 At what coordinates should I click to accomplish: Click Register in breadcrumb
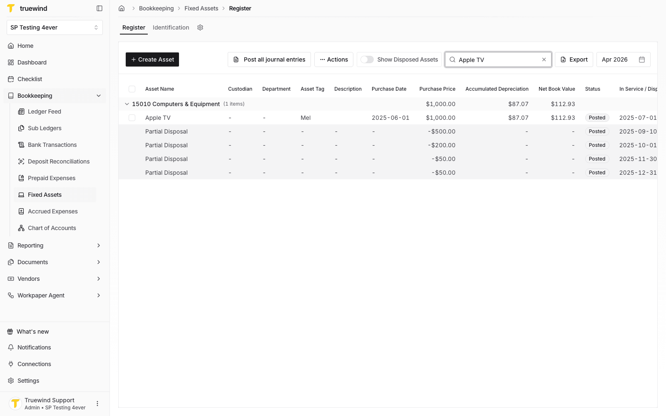click(240, 8)
